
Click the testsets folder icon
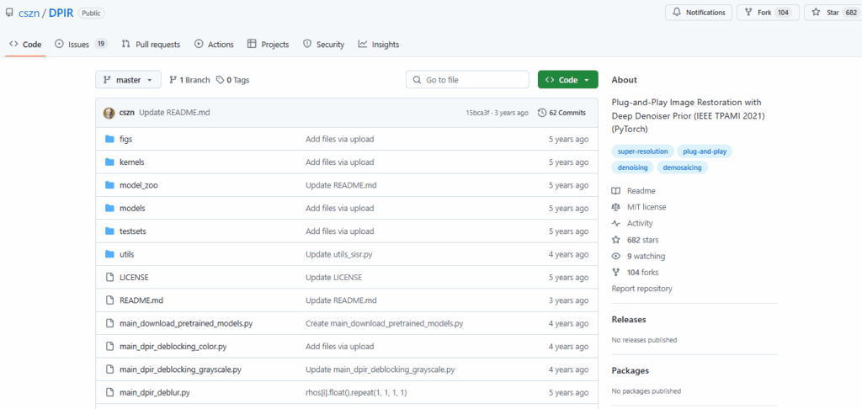pos(109,231)
